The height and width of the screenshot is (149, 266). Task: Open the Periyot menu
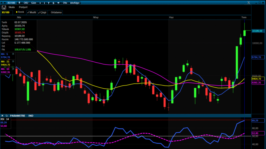23,7
